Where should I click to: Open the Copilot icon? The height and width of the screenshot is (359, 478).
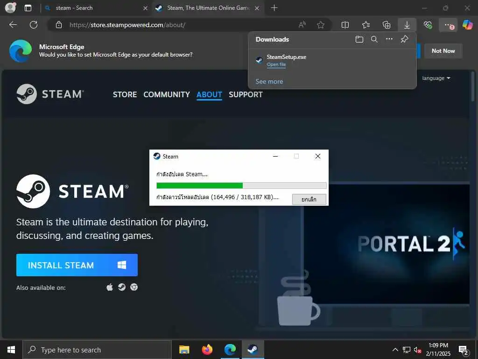coord(467,25)
